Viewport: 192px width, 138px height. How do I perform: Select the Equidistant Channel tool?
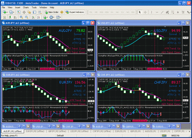point(167,12)
